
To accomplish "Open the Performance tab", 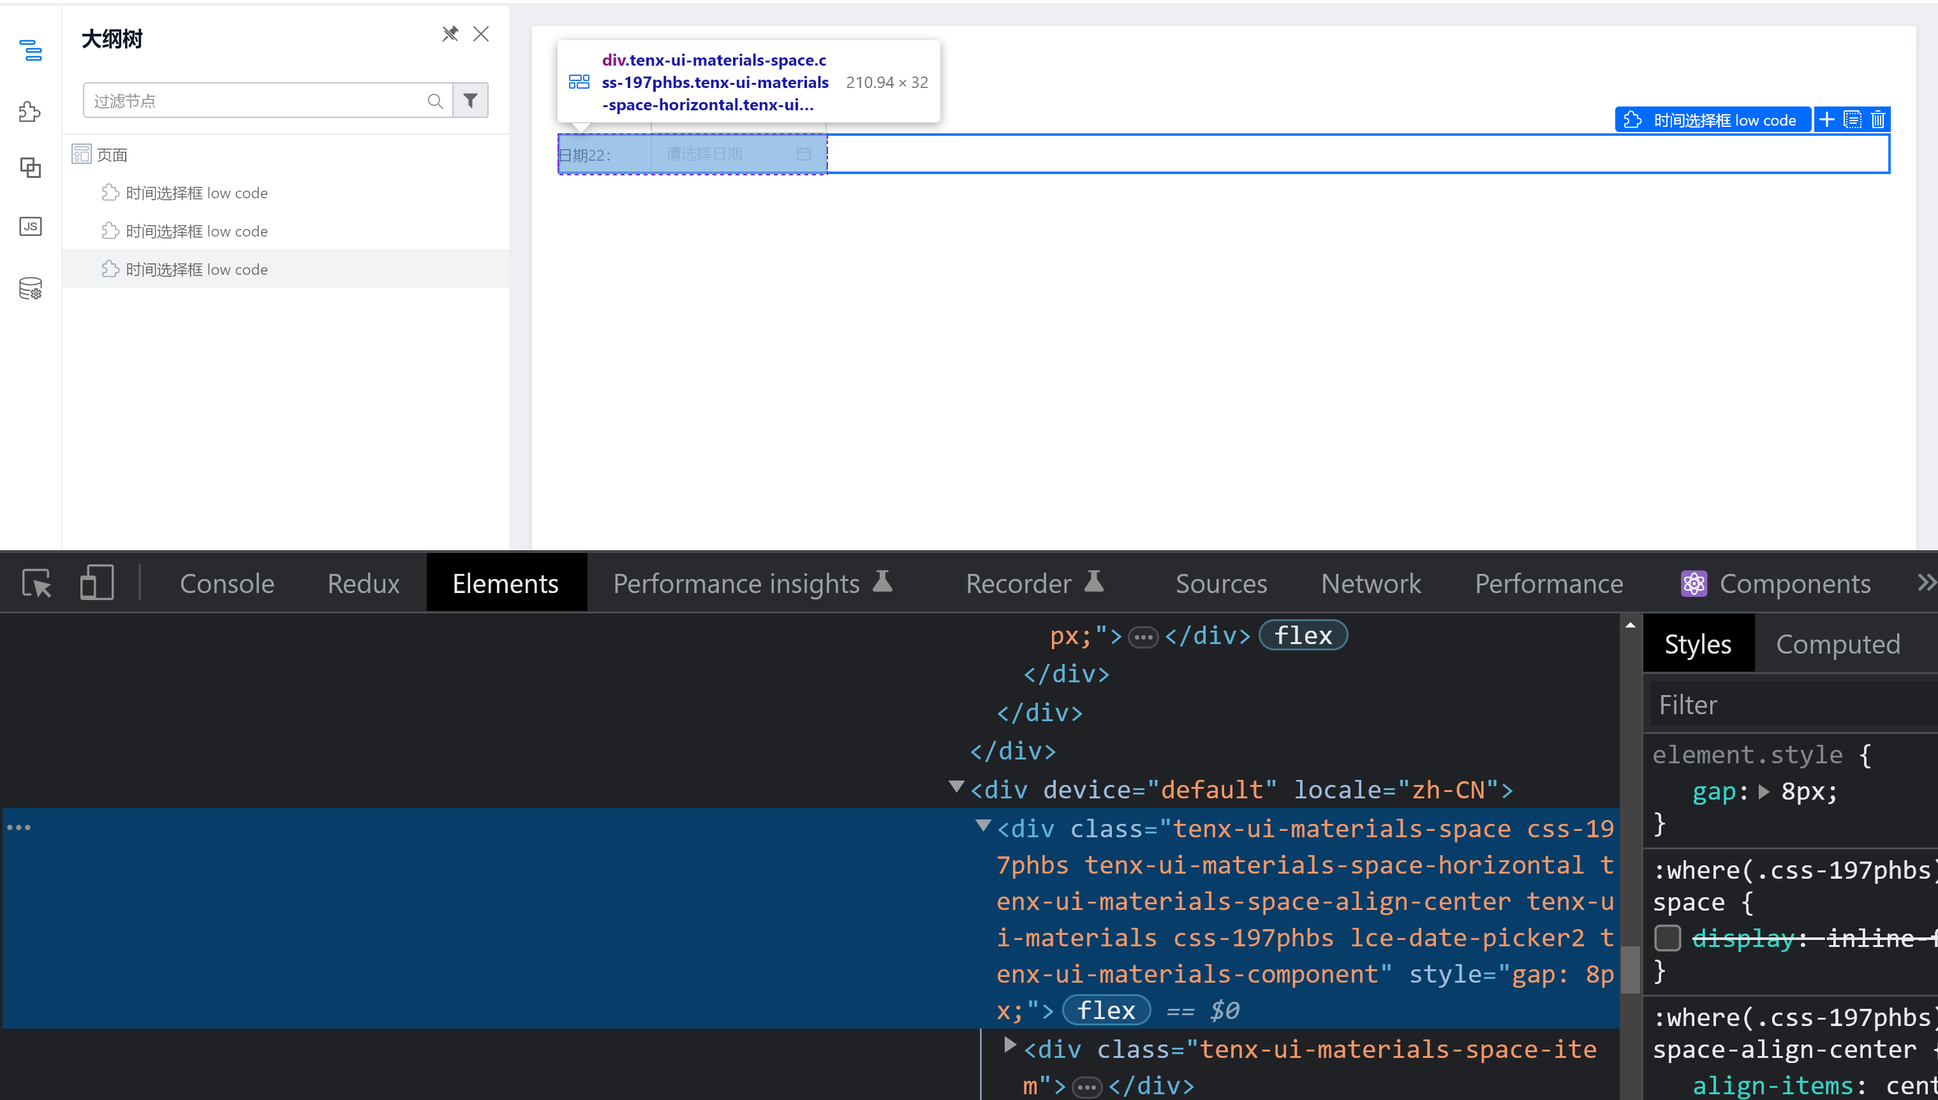I will click(1549, 583).
